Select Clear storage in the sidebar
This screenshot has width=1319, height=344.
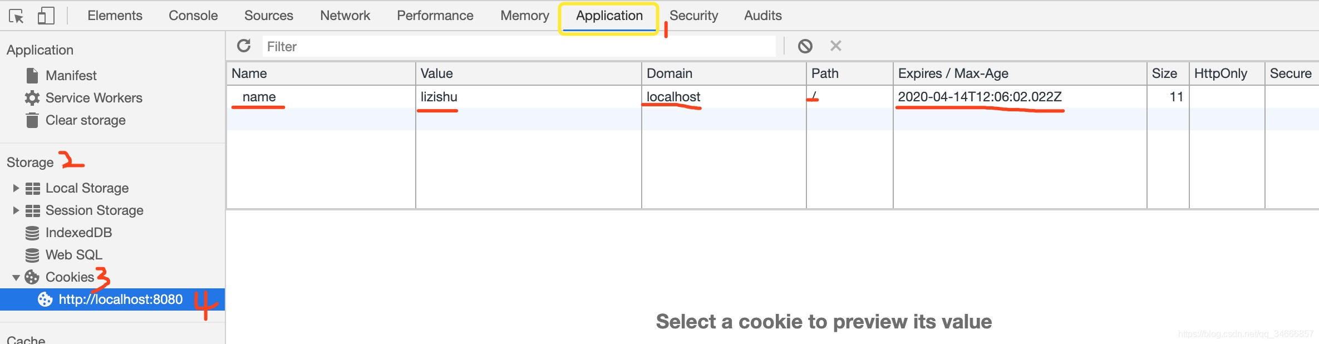(85, 120)
